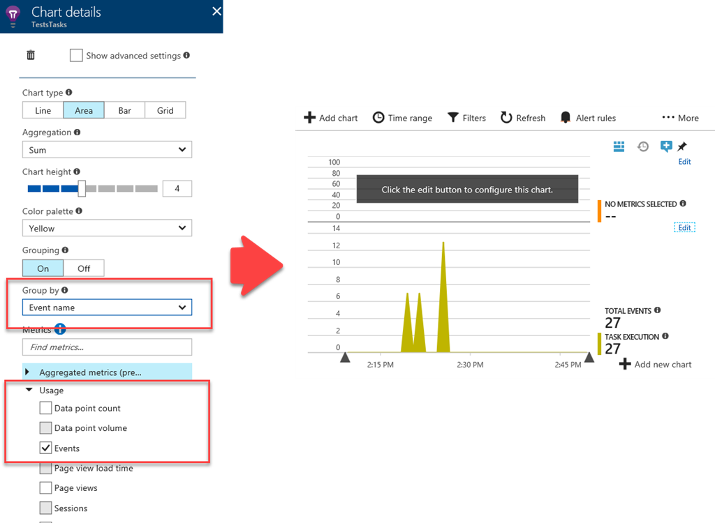The height and width of the screenshot is (523, 715).
Task: Click the history clock icon above chart
Action: click(643, 146)
